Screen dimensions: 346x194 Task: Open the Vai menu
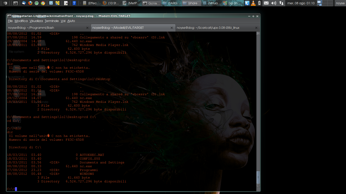(63, 21)
